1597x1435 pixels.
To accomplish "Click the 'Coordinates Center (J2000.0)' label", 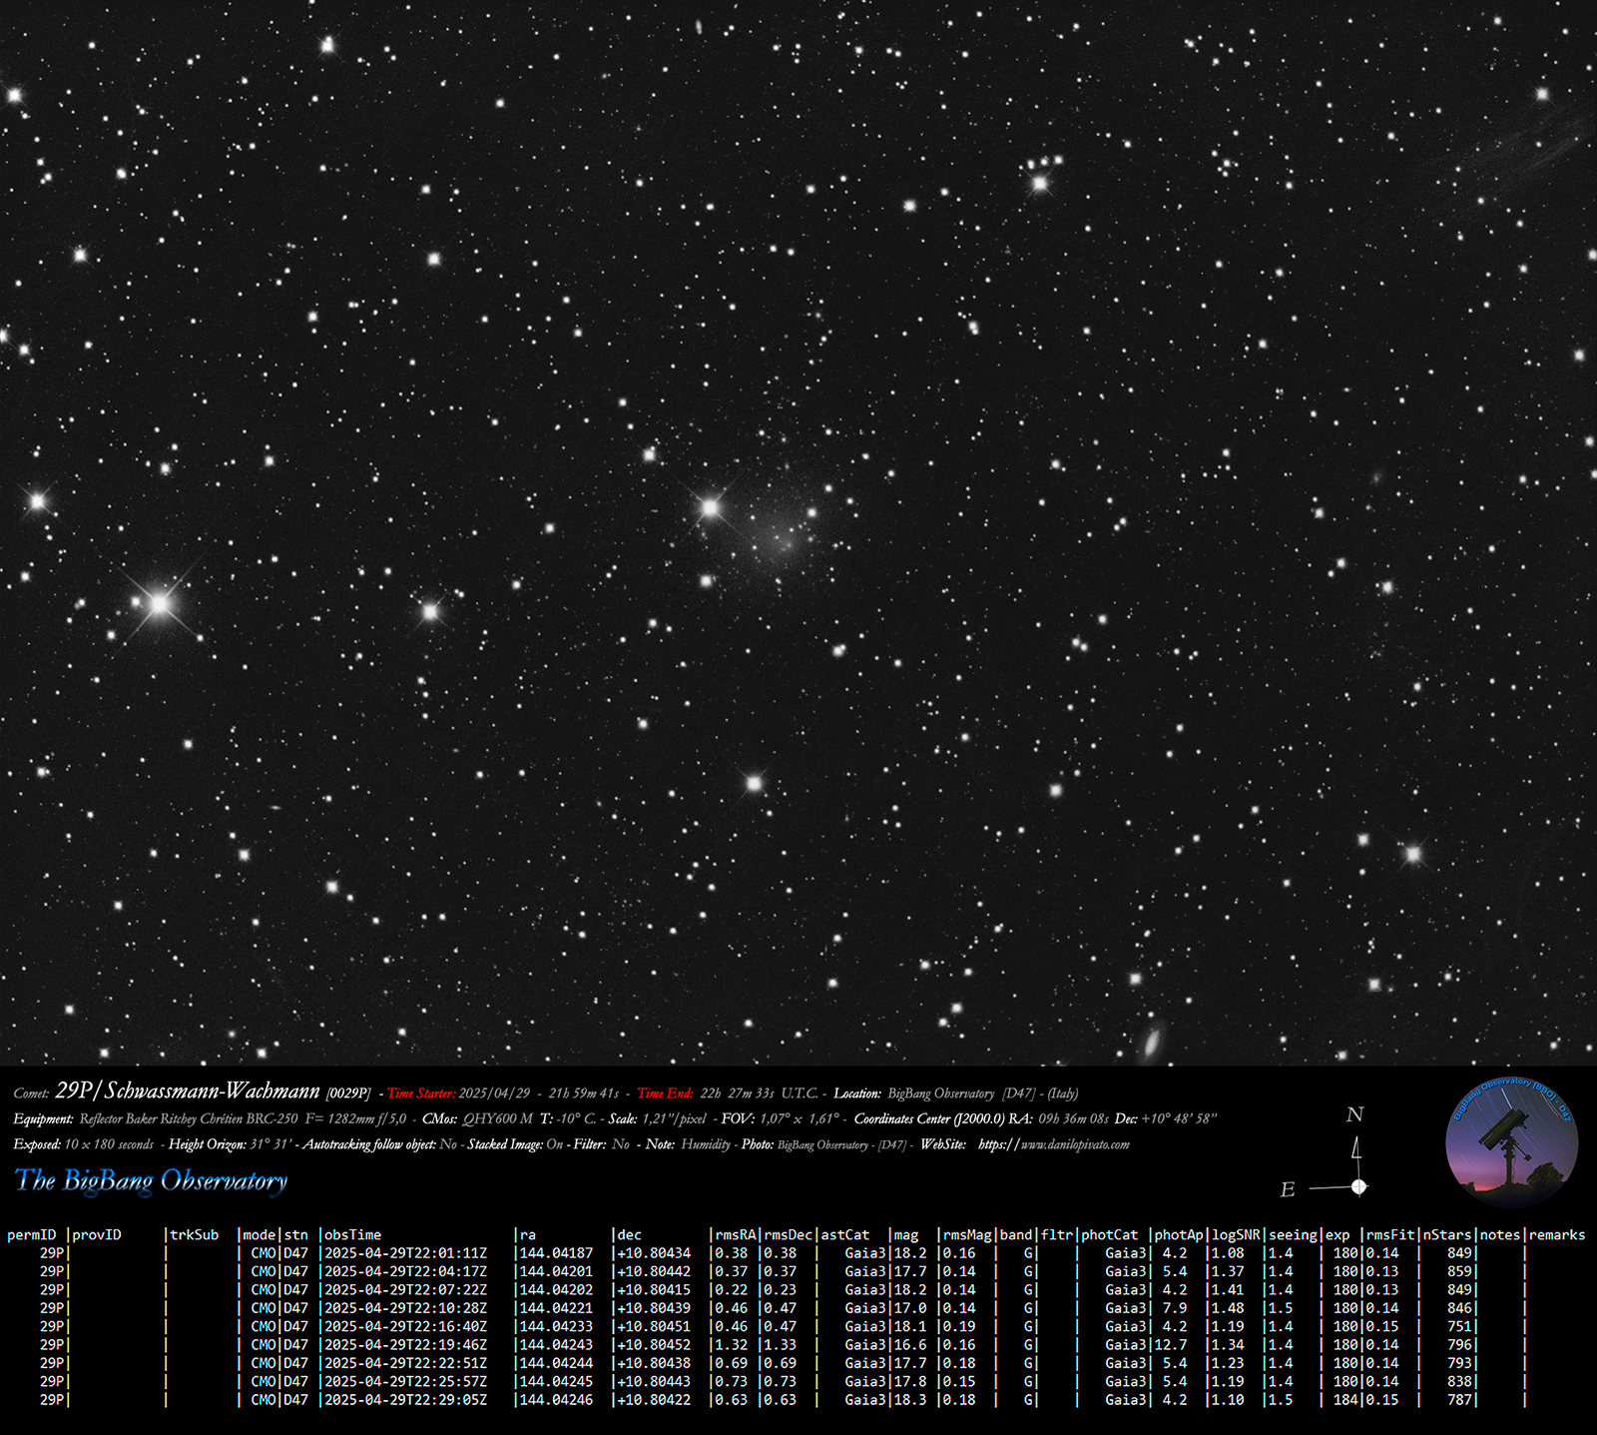I will pos(929,1119).
